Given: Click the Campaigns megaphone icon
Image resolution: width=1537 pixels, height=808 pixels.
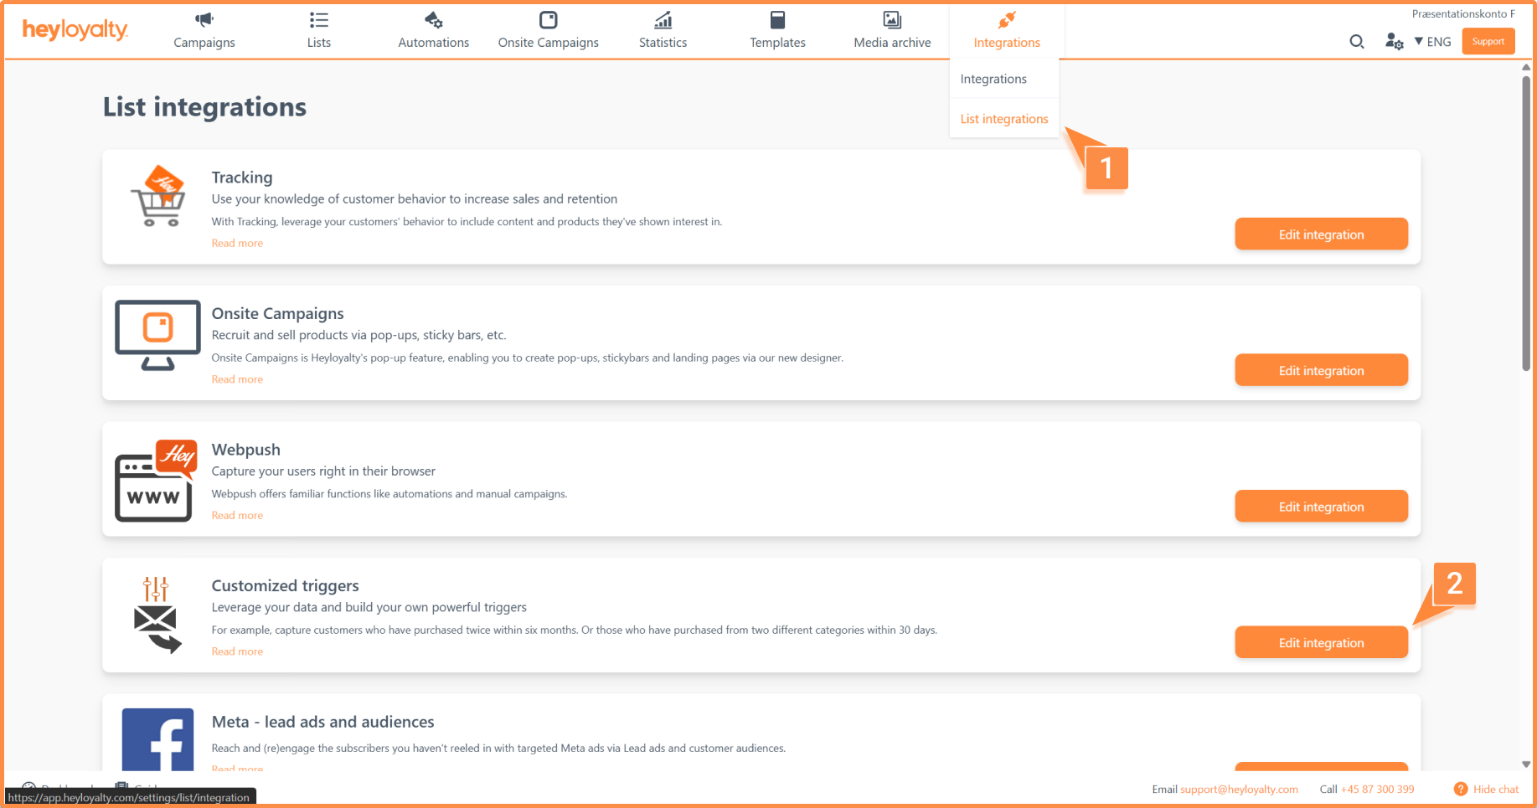Looking at the screenshot, I should point(204,20).
